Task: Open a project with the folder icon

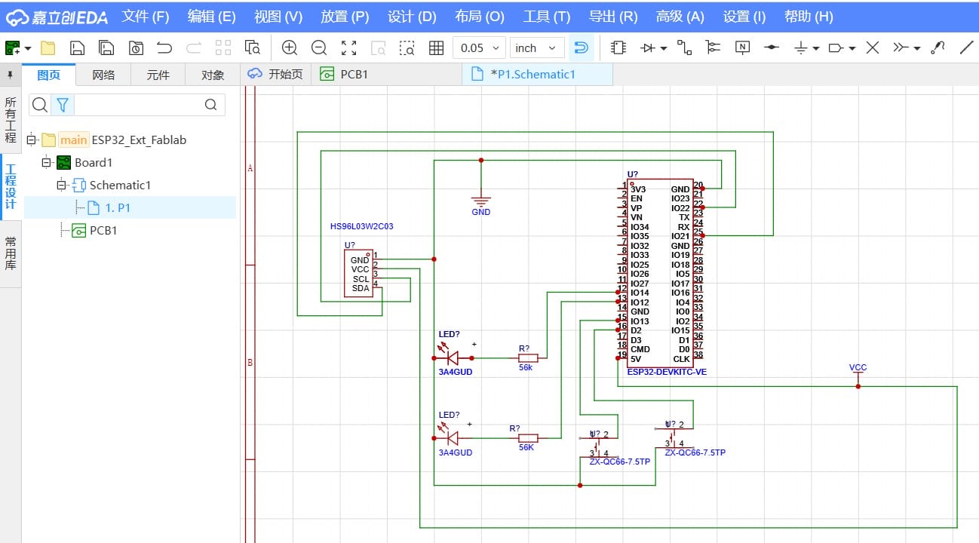Action: (48, 48)
